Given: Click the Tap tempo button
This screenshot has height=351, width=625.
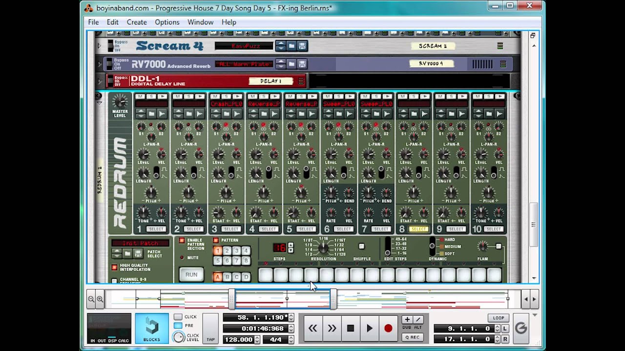Looking at the screenshot, I should 210,329.
